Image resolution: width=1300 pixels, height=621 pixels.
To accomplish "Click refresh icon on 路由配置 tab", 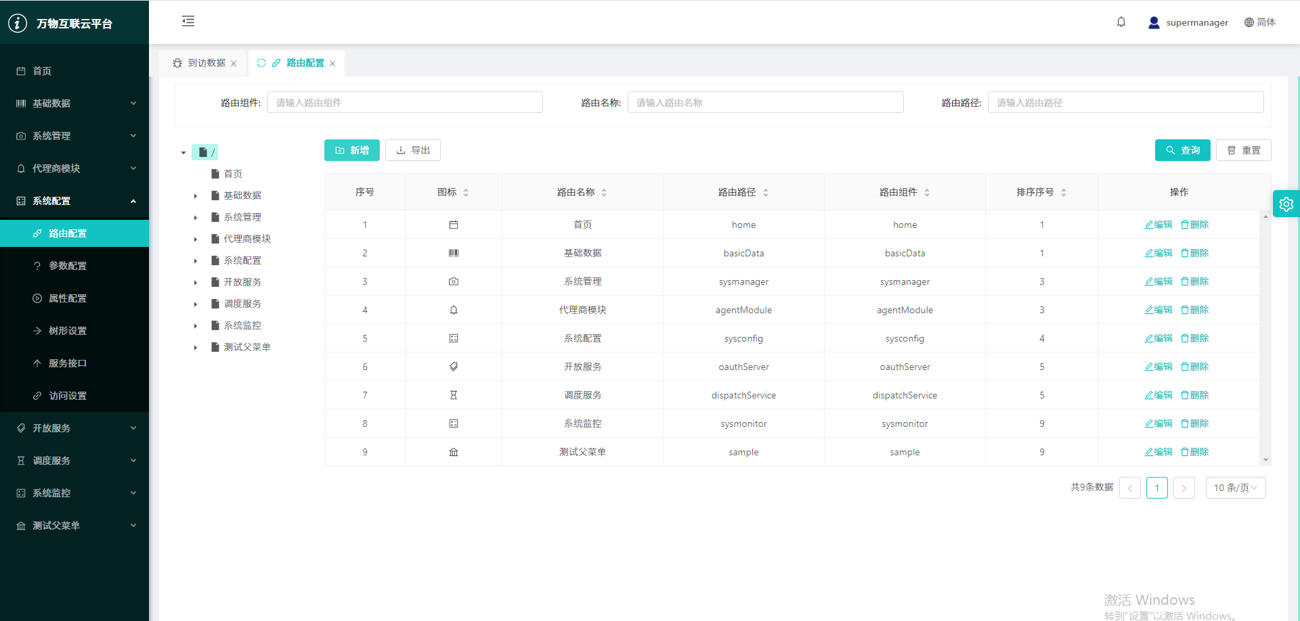I will [261, 63].
